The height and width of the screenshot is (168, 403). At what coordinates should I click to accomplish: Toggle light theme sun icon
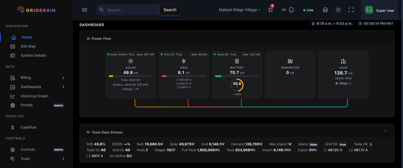pyautogui.click(x=338, y=10)
